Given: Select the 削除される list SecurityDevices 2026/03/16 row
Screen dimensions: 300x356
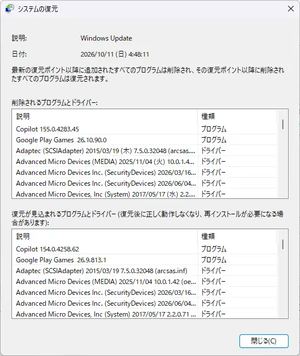Looking at the screenshot, I should pyautogui.click(x=145, y=173).
